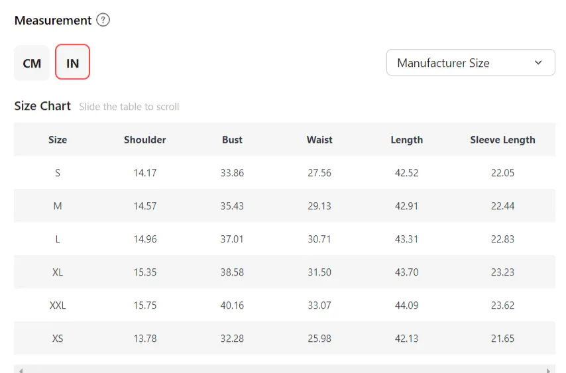The height and width of the screenshot is (373, 566).
Task: Click the Measurement help question mark icon
Action: (x=103, y=20)
